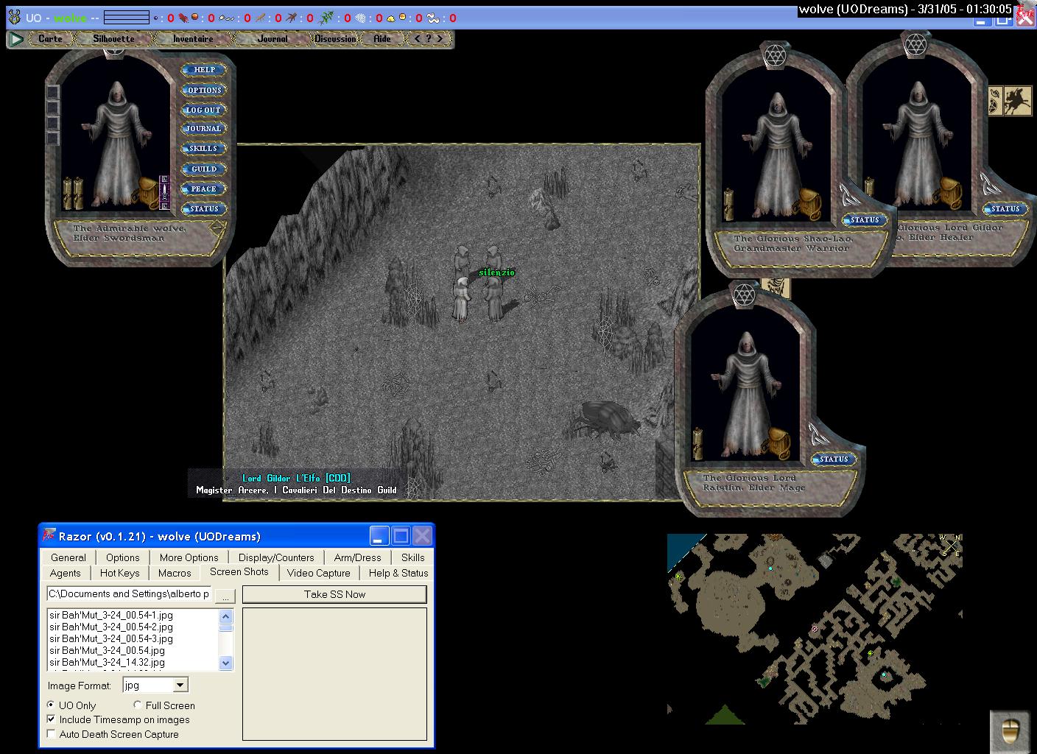Viewport: 1037px width, 754px height.
Task: Click the scroll on Shao-Lao's paperdoll
Action: (730, 204)
